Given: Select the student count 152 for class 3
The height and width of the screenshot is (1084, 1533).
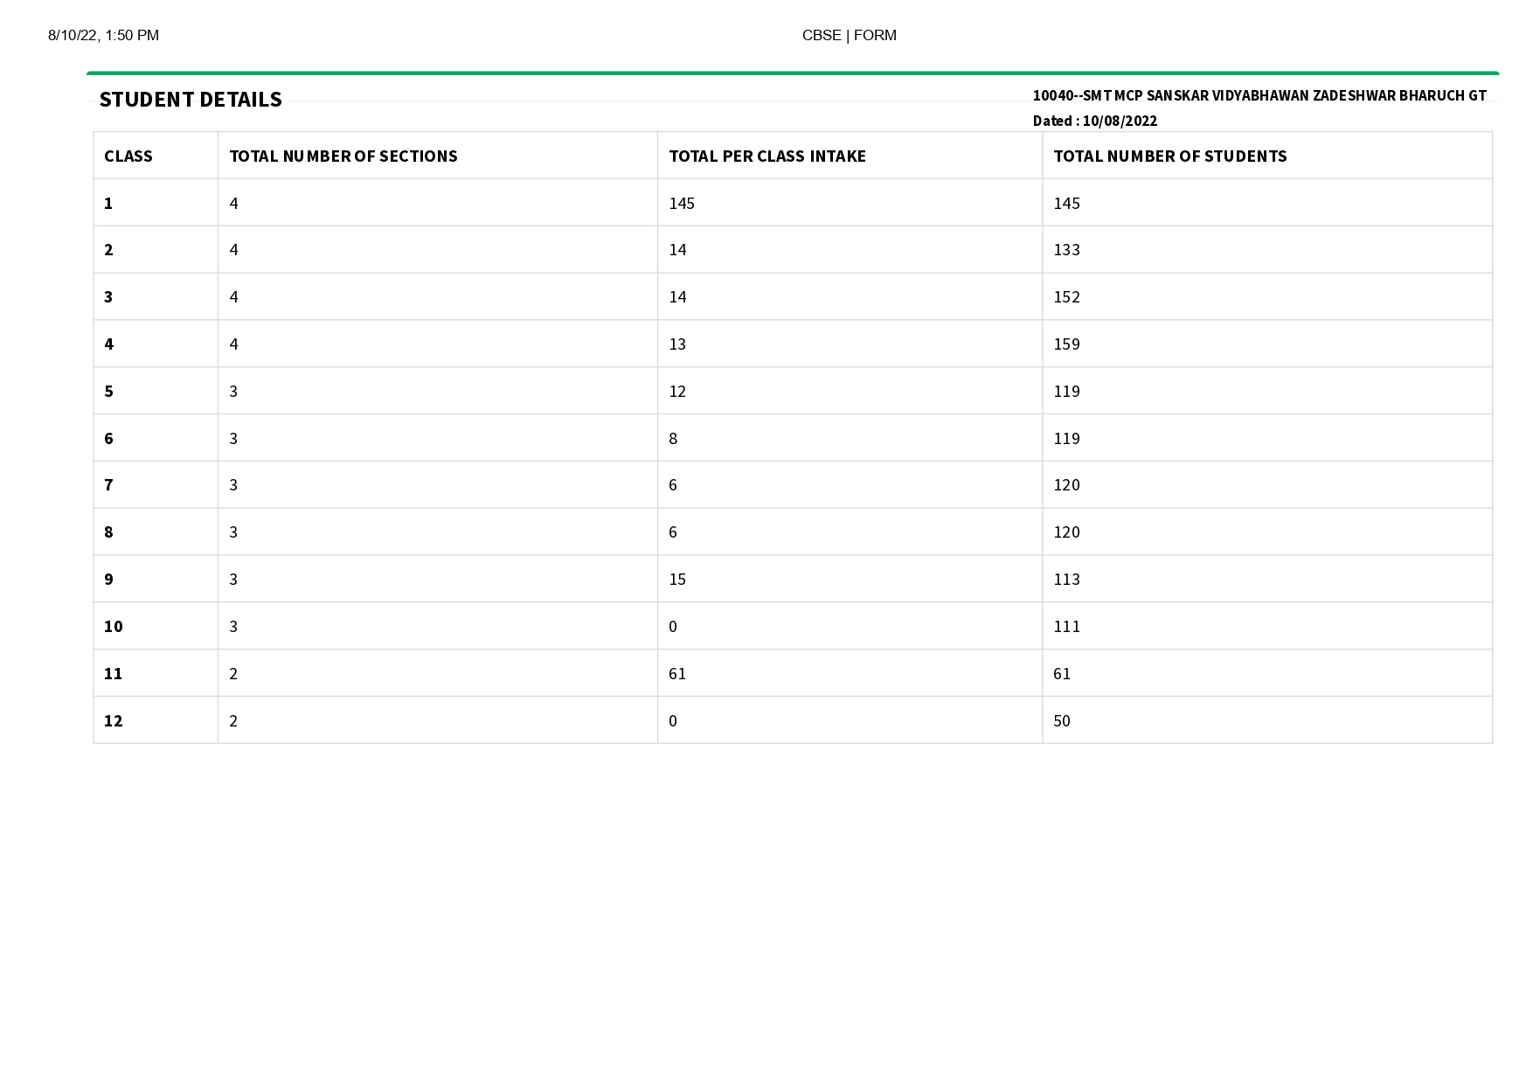Looking at the screenshot, I should point(1066,297).
